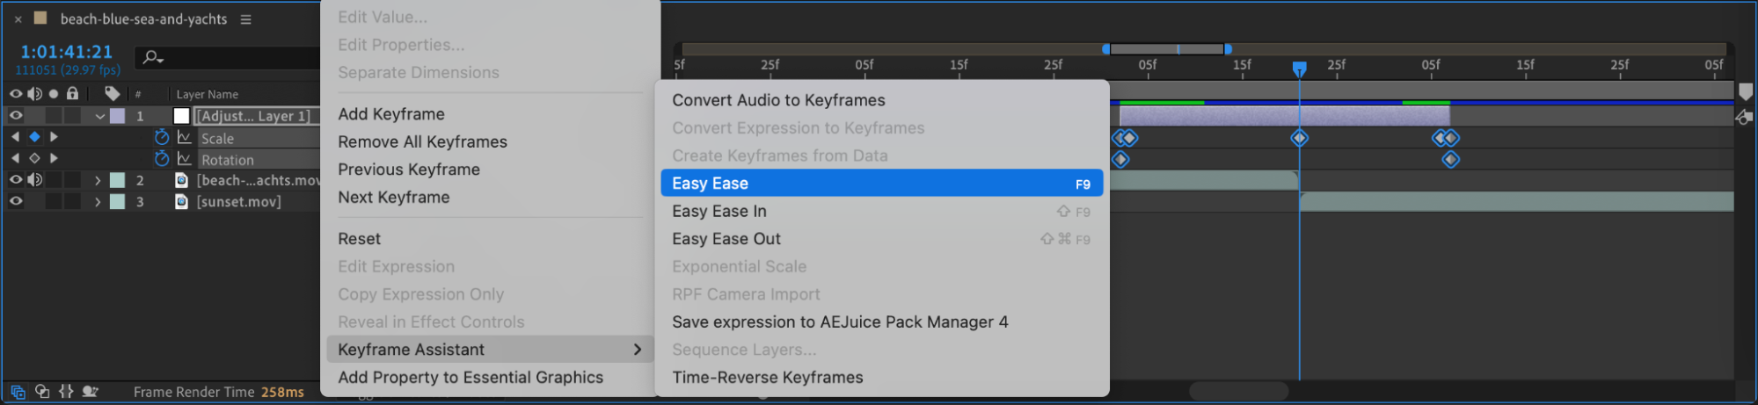Expand the sunset.mov layer twirl
Image resolution: width=1758 pixels, height=405 pixels.
coord(98,201)
